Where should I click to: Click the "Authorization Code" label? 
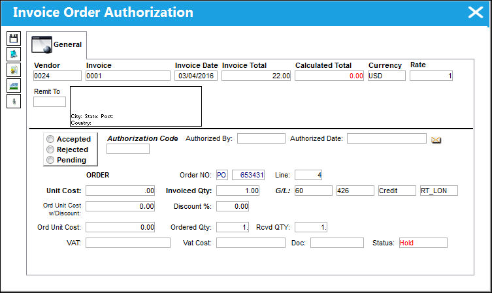143,138
